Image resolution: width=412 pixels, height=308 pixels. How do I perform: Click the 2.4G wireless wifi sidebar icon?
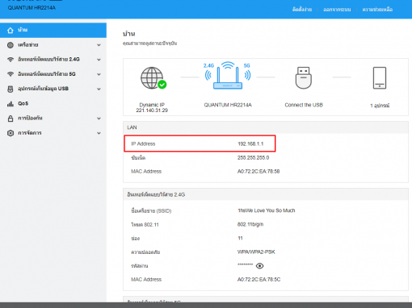pyautogui.click(x=11, y=60)
